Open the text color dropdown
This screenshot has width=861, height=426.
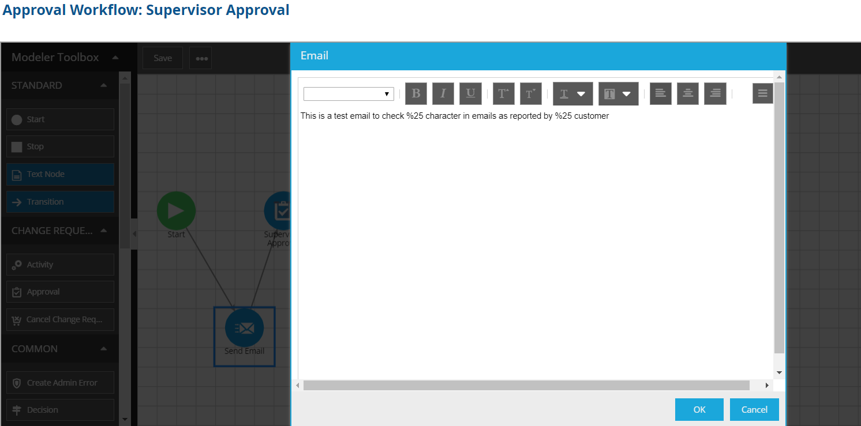pos(572,94)
